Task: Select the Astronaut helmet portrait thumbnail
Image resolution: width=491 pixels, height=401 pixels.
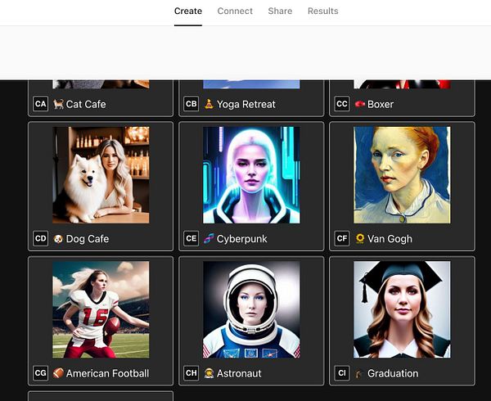Action: [251, 309]
